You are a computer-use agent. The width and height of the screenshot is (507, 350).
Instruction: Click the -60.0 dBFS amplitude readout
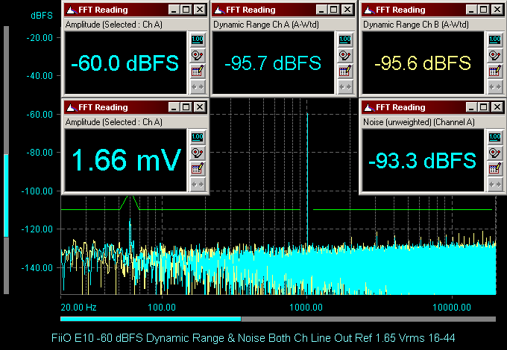pos(125,63)
